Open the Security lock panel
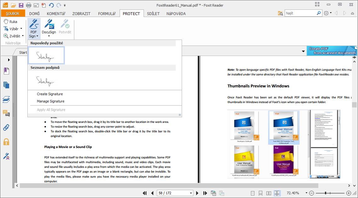 click(6, 142)
